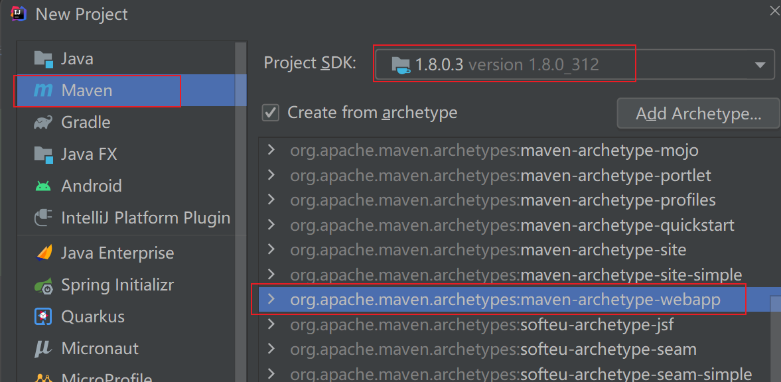Expand maven-archetype-site-simple node
This screenshot has height=382, width=781.
coord(271,275)
